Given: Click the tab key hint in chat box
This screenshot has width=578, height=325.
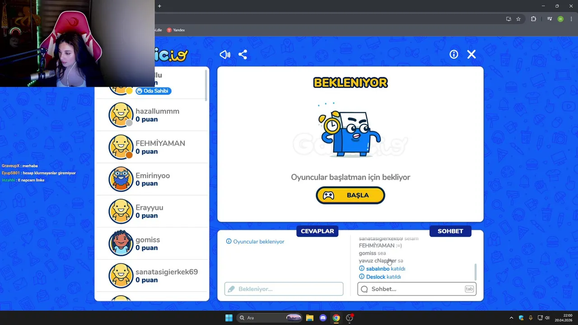Looking at the screenshot, I should click(469, 289).
